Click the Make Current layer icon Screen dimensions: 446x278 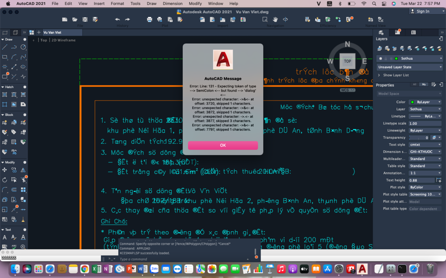(x=380, y=48)
